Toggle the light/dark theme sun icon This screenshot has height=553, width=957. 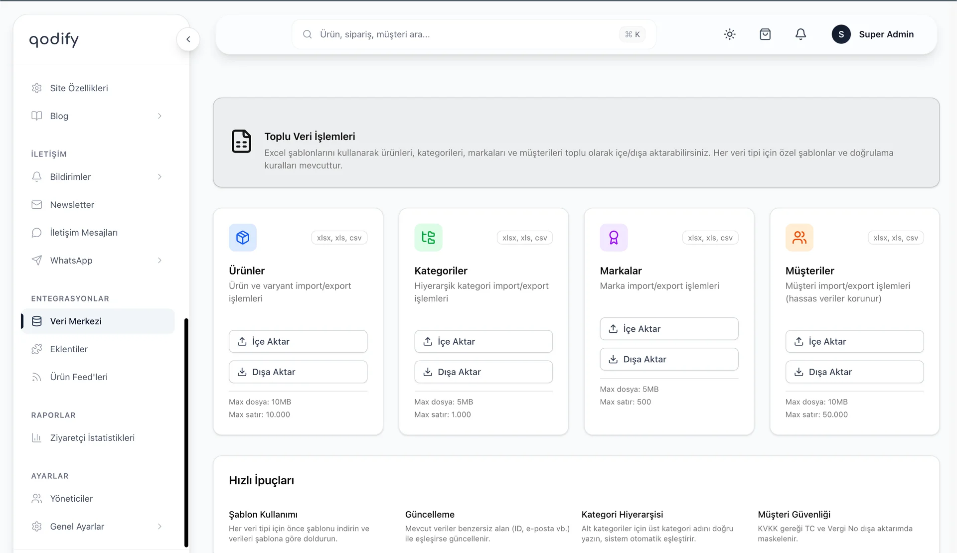[730, 34]
